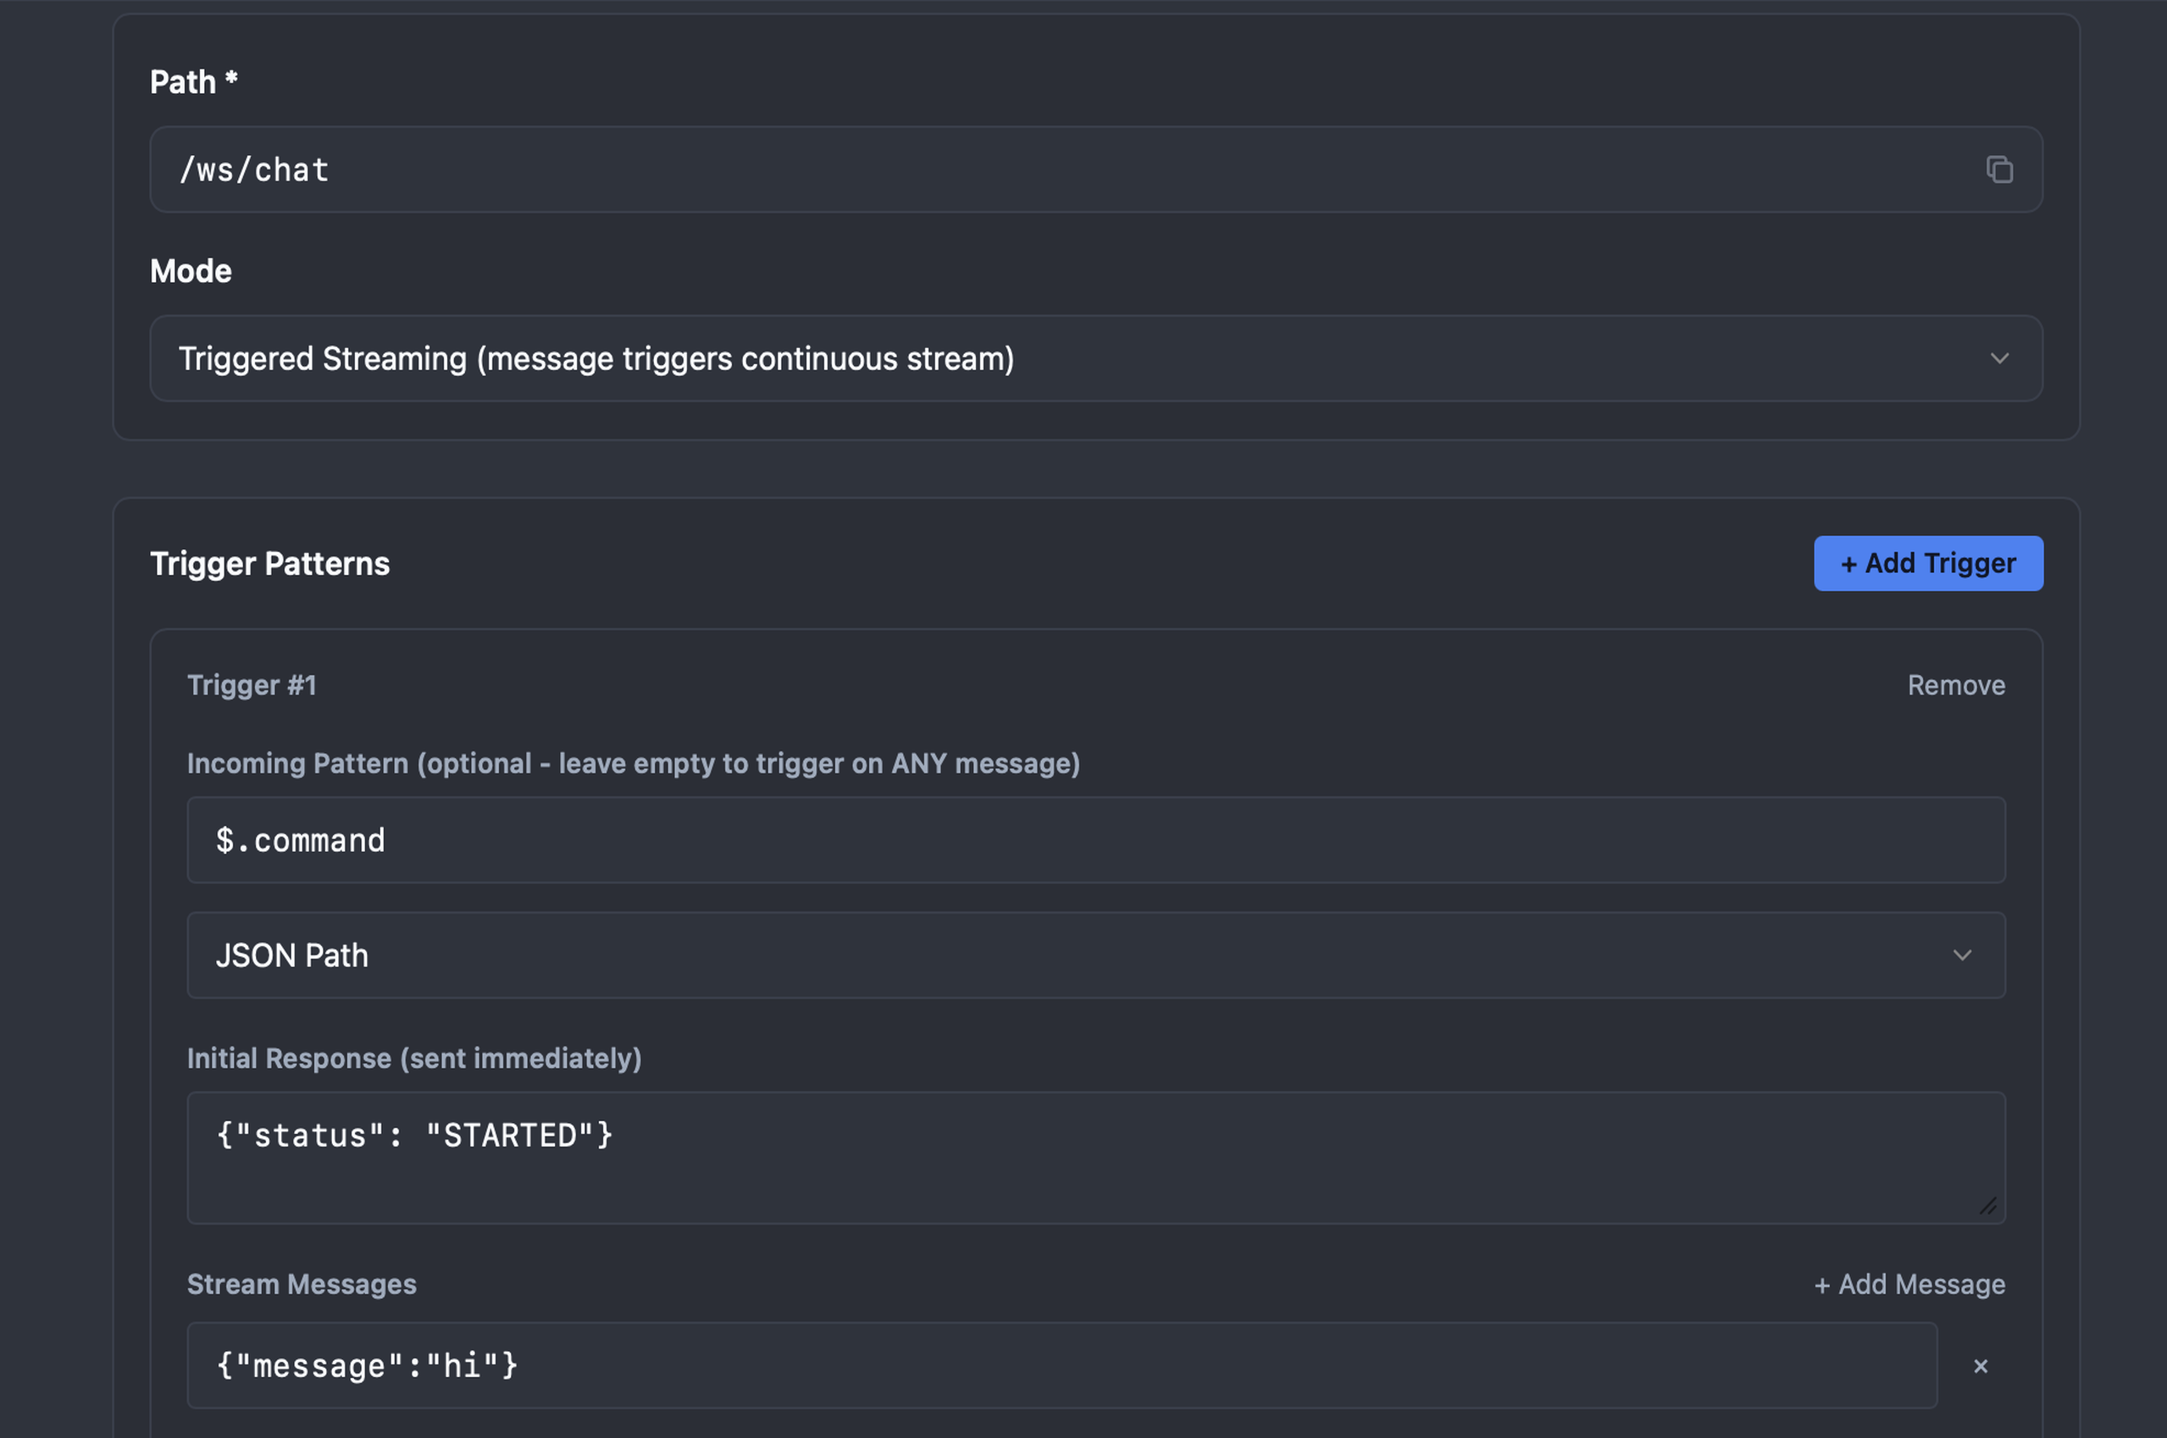This screenshot has height=1438, width=2167.
Task: Click the JSON Path dropdown chevron
Action: pyautogui.click(x=1964, y=954)
